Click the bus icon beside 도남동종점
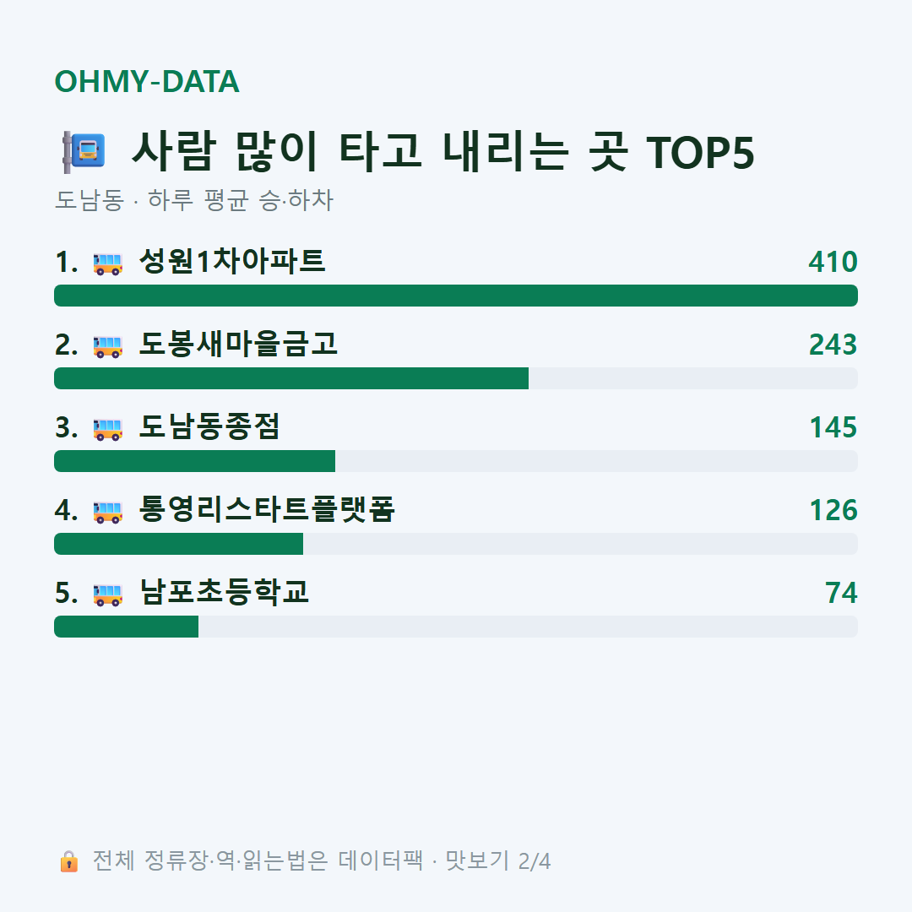912x912 pixels. click(107, 429)
